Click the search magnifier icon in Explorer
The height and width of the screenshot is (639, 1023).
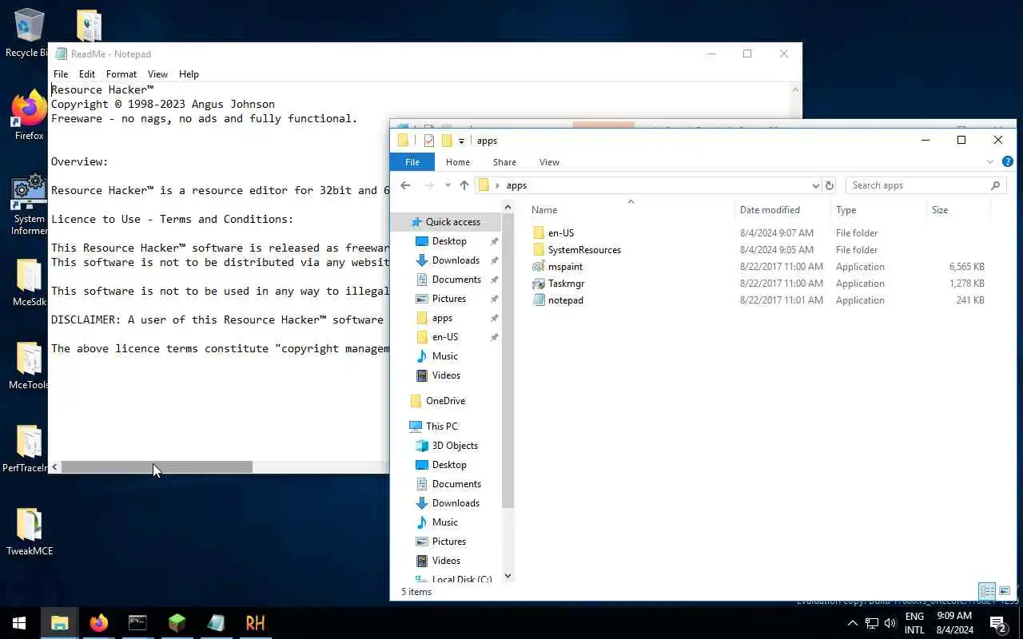(x=995, y=185)
